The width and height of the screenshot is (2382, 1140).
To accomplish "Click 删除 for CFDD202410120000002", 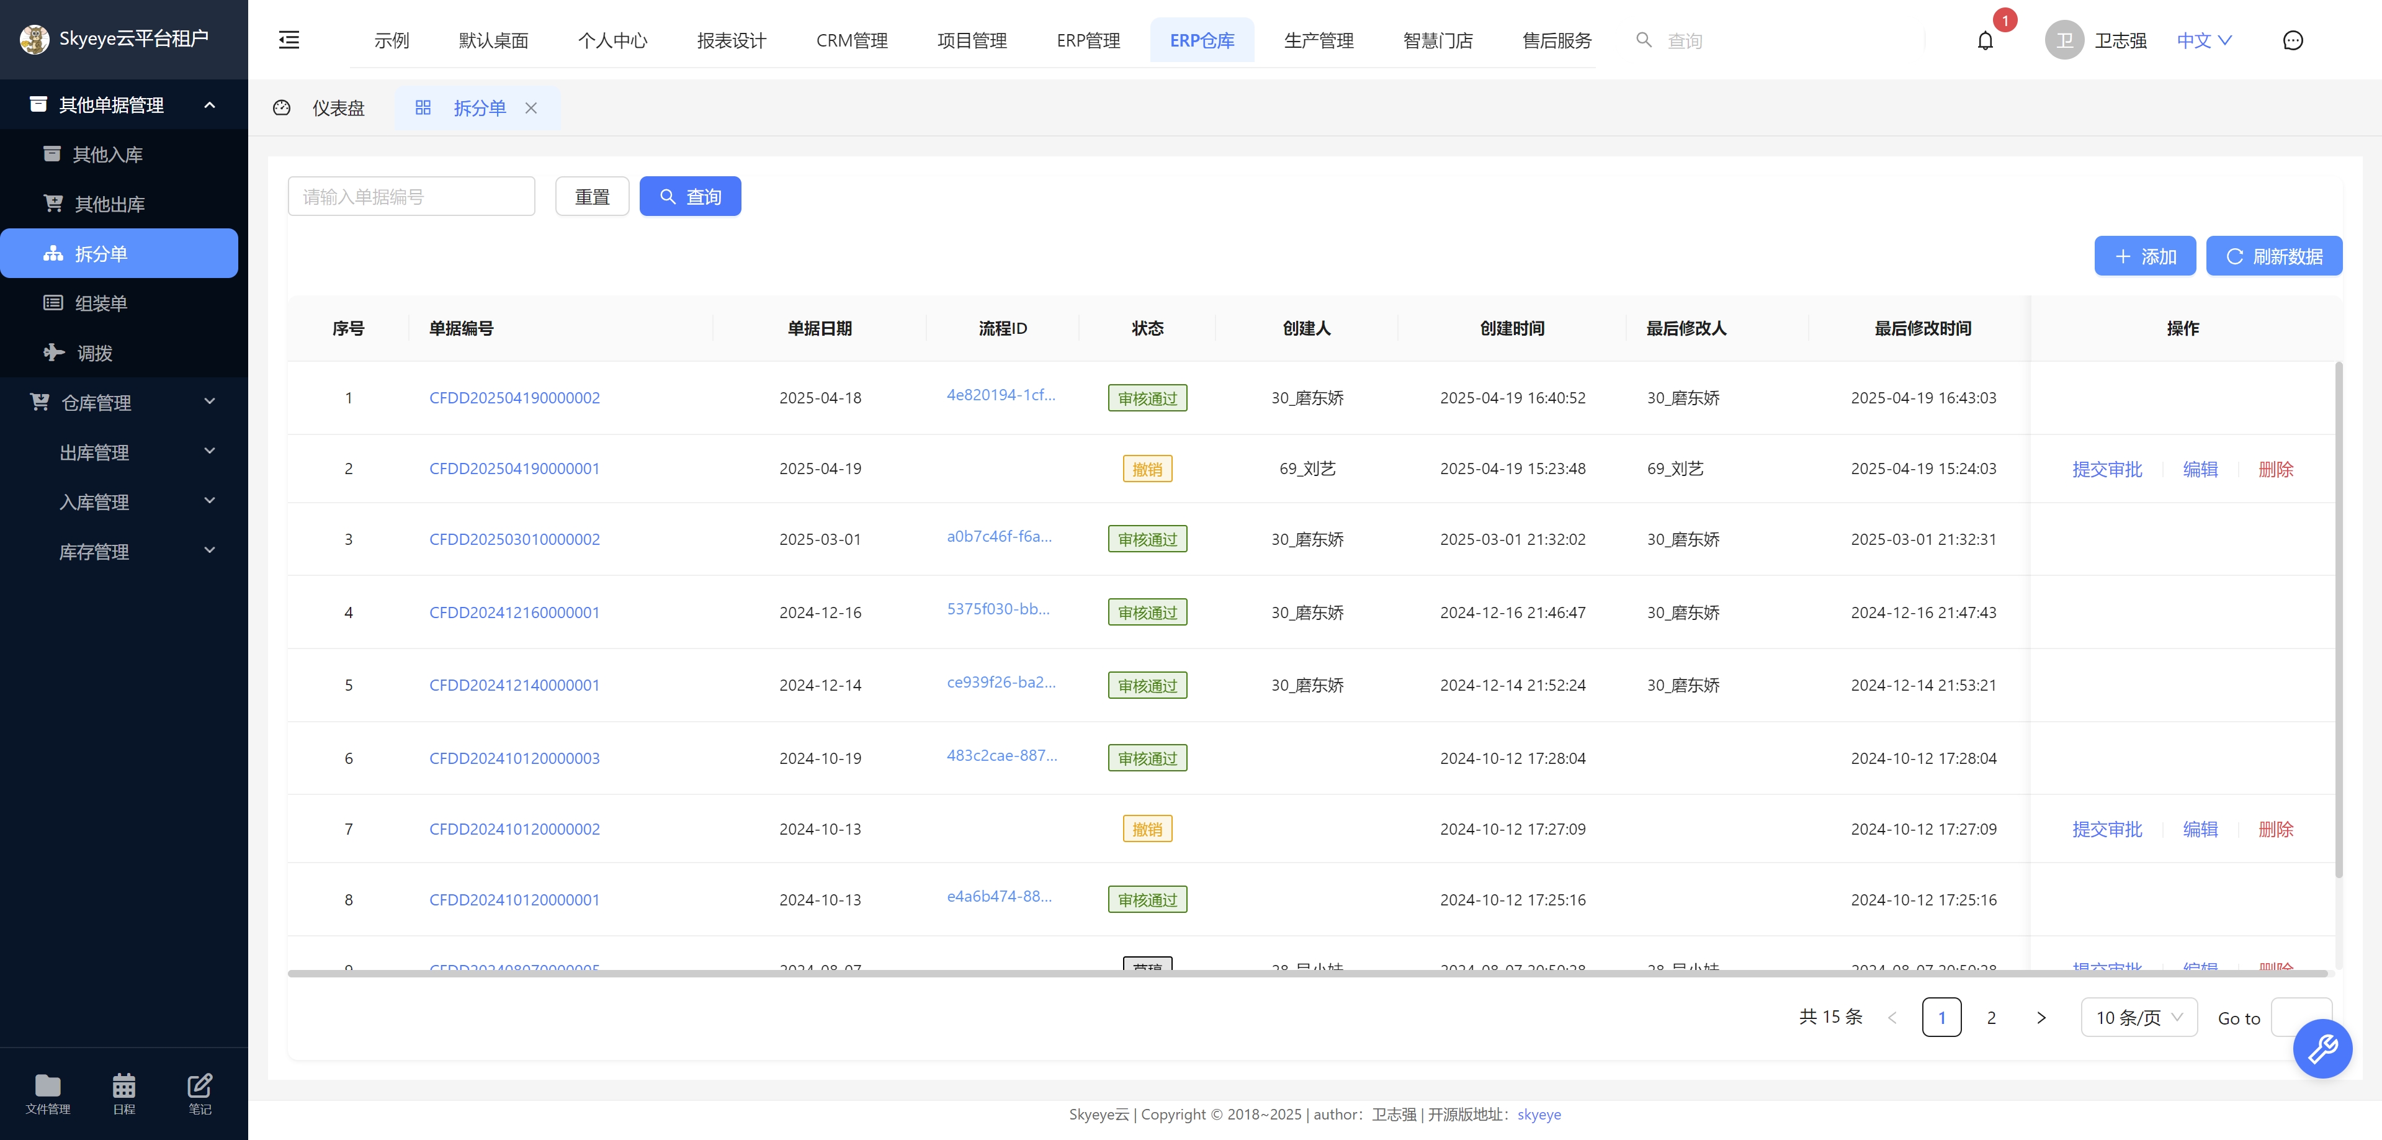I will (x=2276, y=828).
